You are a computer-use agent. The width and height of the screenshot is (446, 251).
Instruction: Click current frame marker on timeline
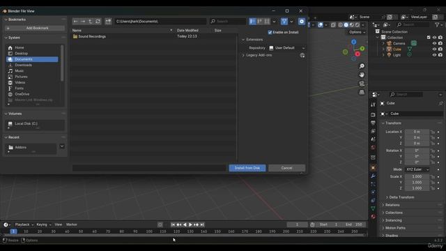pyautogui.click(x=13, y=231)
